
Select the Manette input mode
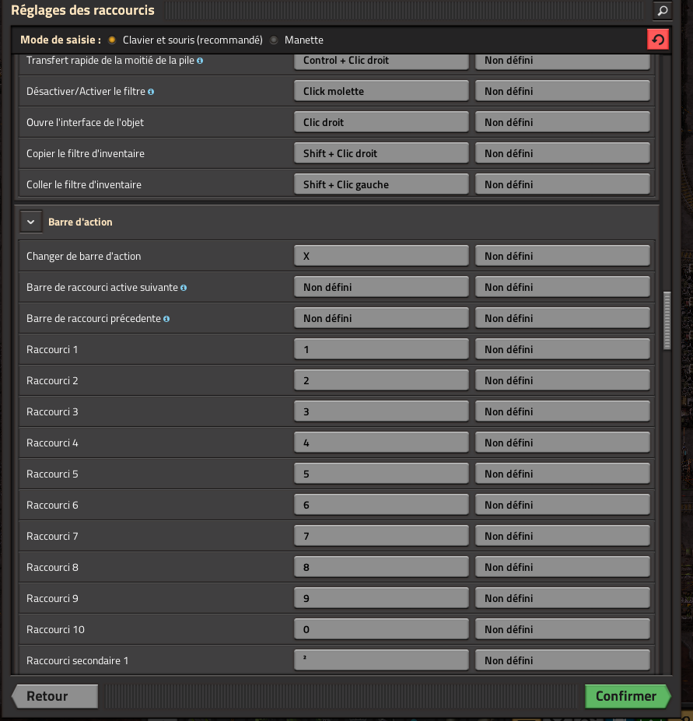pyautogui.click(x=274, y=40)
